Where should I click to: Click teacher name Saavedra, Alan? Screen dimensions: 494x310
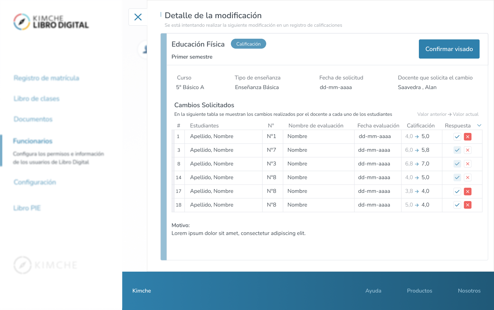417,87
